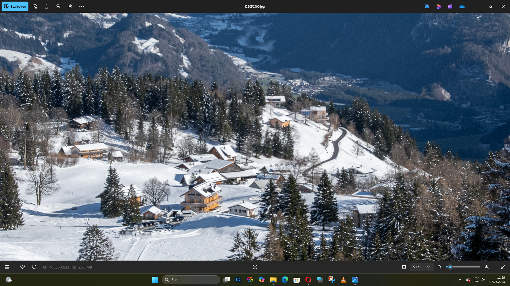
Task: Zoom in using the plus magnifier
Action: pos(487,267)
